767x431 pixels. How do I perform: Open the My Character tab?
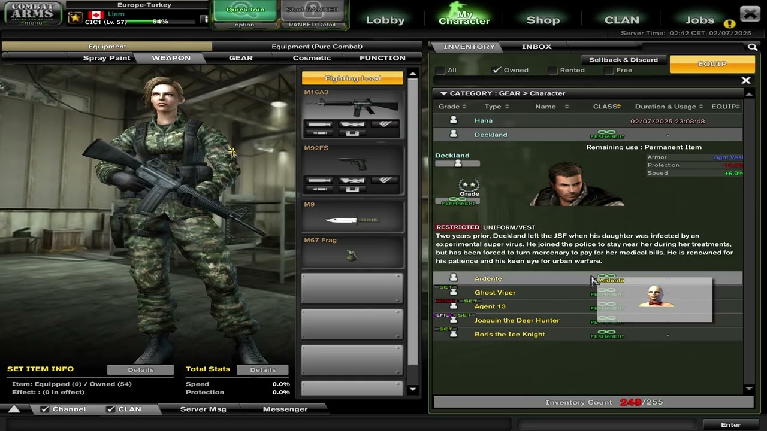464,17
